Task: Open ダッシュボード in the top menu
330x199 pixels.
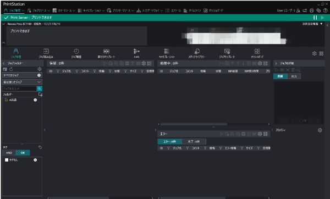Action: pyautogui.click(x=213, y=10)
